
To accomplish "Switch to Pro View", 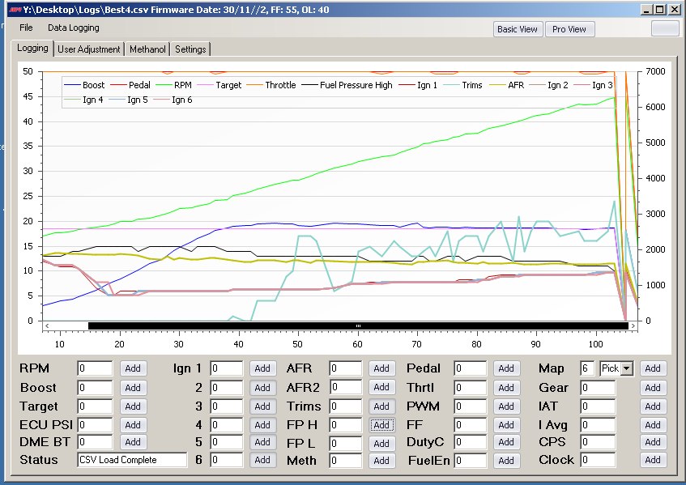I will 569,29.
